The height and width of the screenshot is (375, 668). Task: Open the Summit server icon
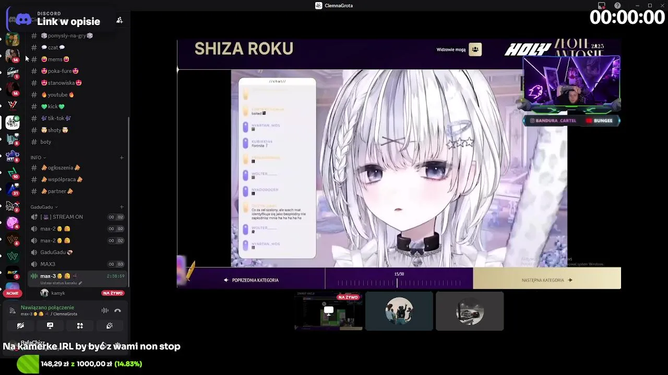coord(13,72)
